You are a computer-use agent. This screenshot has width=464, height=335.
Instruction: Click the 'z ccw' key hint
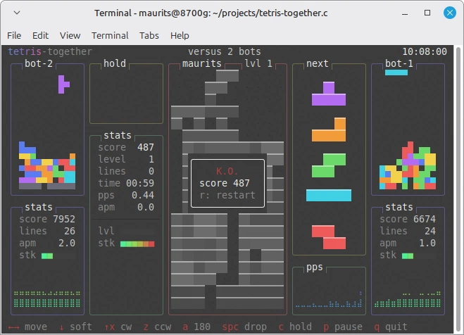click(x=157, y=327)
